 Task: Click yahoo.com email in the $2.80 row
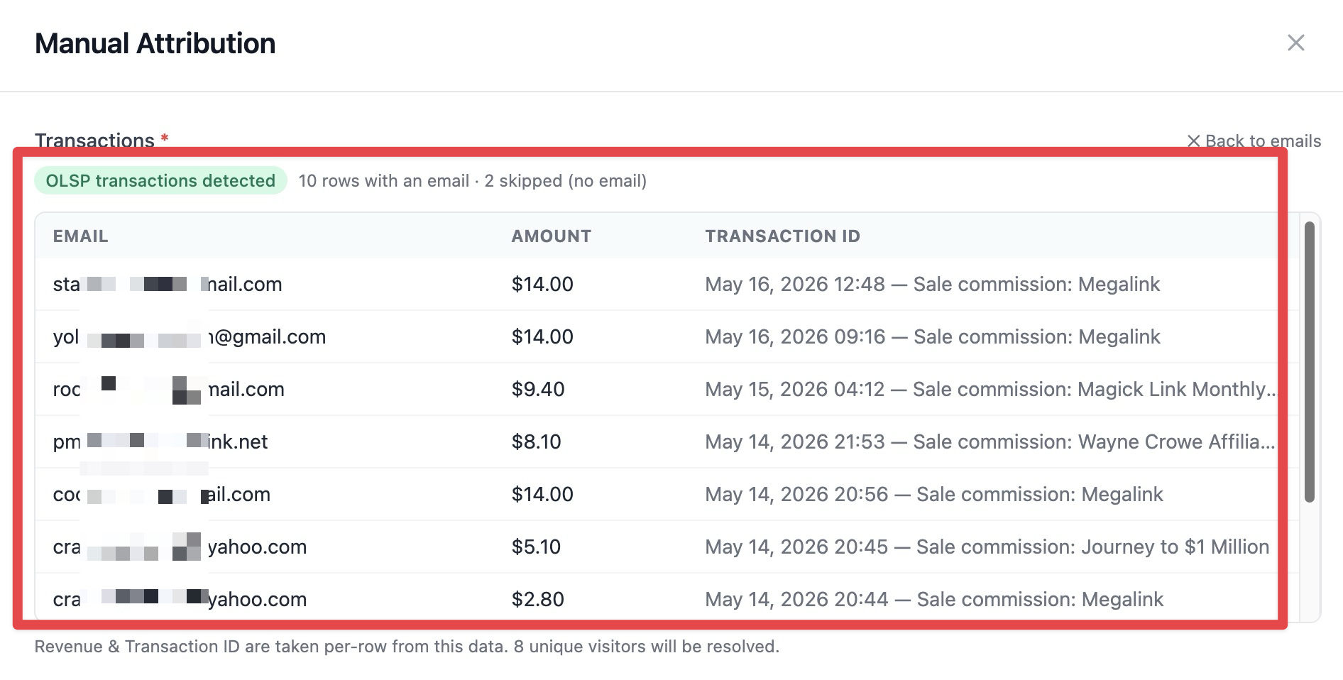[180, 600]
